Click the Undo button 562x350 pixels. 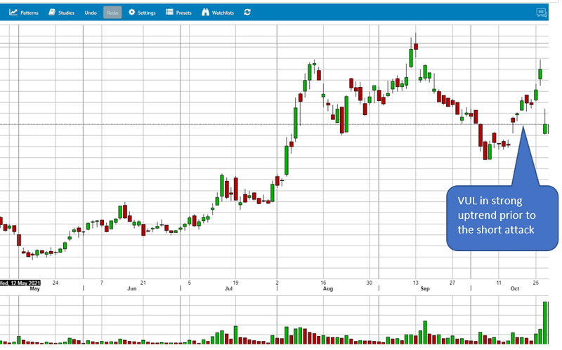(x=91, y=13)
